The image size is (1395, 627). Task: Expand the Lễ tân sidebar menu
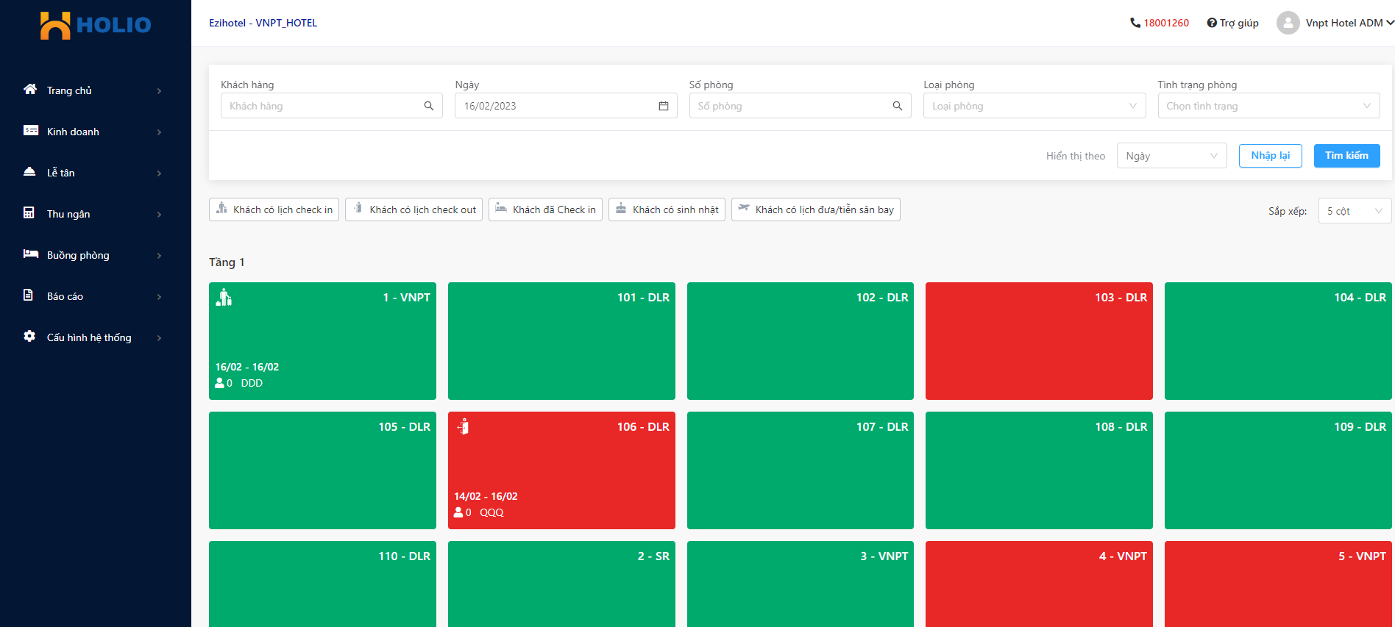tap(92, 173)
